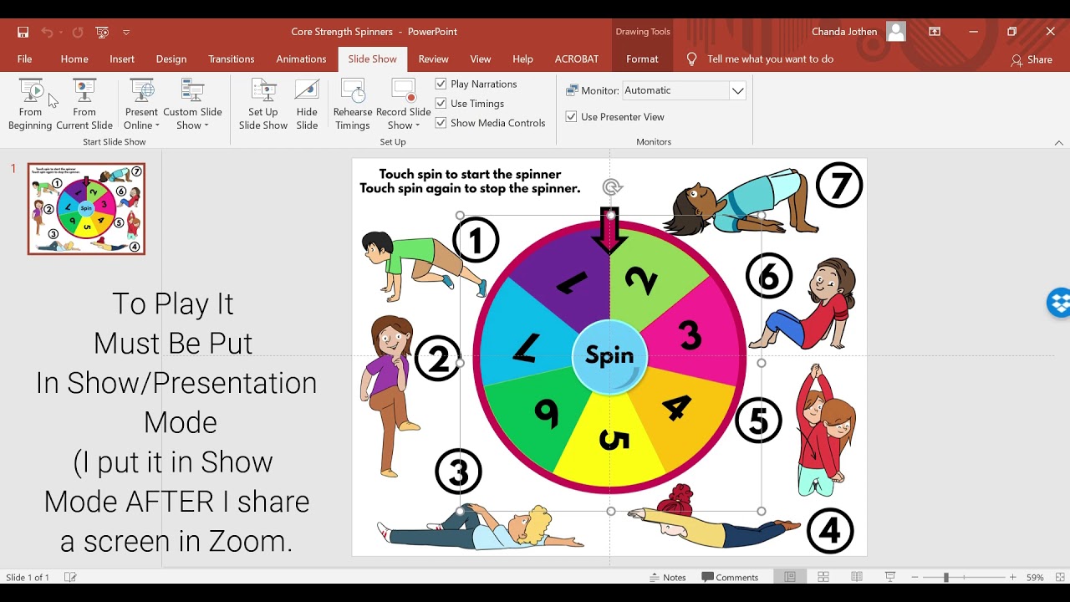This screenshot has height=602, width=1070.
Task: Expand the Monitor dropdown list
Action: tap(737, 90)
